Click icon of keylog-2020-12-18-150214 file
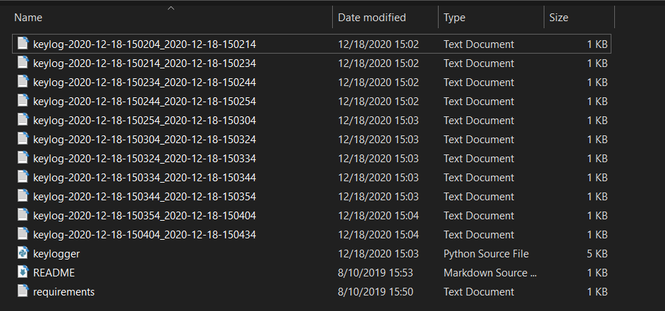The width and height of the screenshot is (665, 311). (x=22, y=63)
